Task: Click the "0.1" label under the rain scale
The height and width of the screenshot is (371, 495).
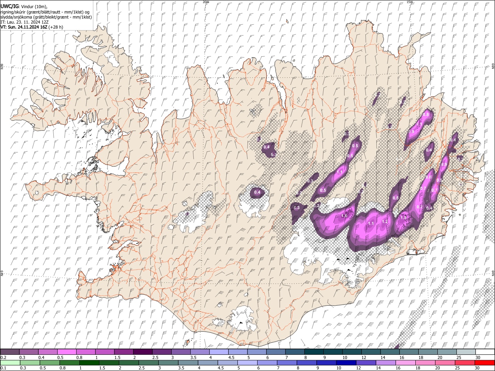Action: pyautogui.click(x=3, y=368)
